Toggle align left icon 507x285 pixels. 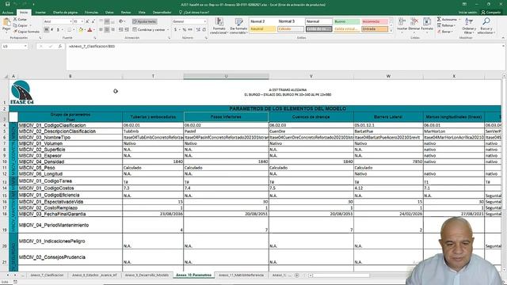[101, 30]
